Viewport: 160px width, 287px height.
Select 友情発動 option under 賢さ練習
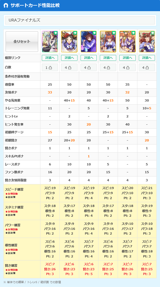point(11,270)
